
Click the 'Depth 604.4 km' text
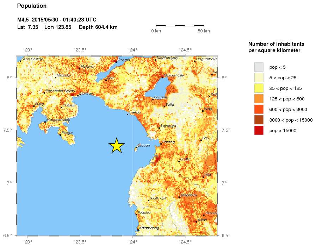point(98,27)
